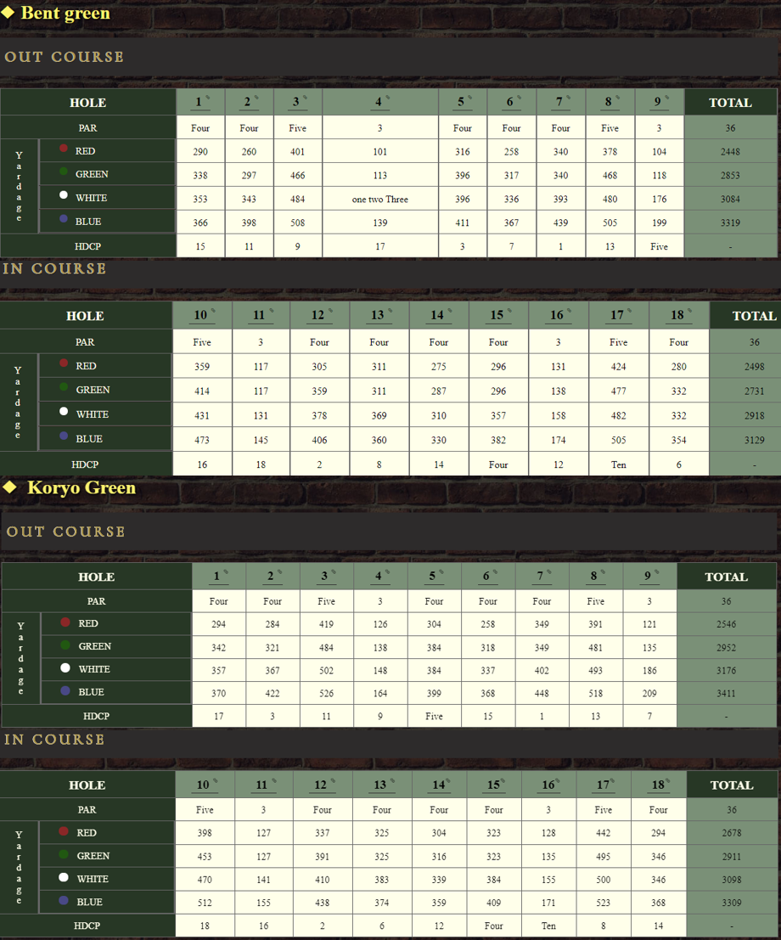Click the '523' blue yardage cell
The width and height of the screenshot is (781, 940).
tap(603, 903)
